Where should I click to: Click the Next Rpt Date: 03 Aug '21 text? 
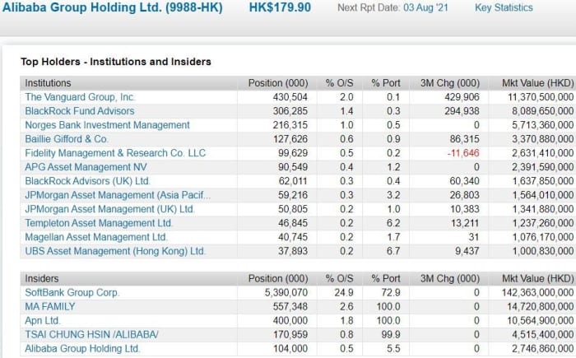point(393,7)
